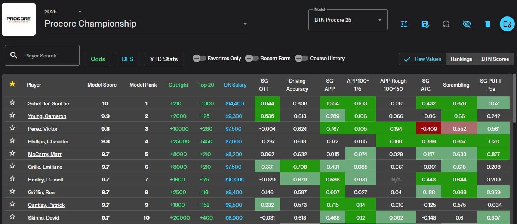Click the Odds button
Viewport: 517px width, 224px height.
click(x=98, y=59)
